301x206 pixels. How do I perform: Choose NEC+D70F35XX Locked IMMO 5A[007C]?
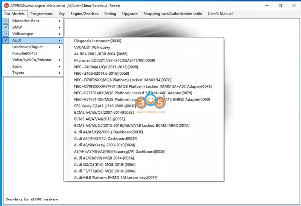click(x=144, y=80)
